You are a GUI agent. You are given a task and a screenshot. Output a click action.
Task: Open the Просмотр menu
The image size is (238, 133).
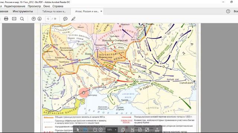(x=34, y=6)
